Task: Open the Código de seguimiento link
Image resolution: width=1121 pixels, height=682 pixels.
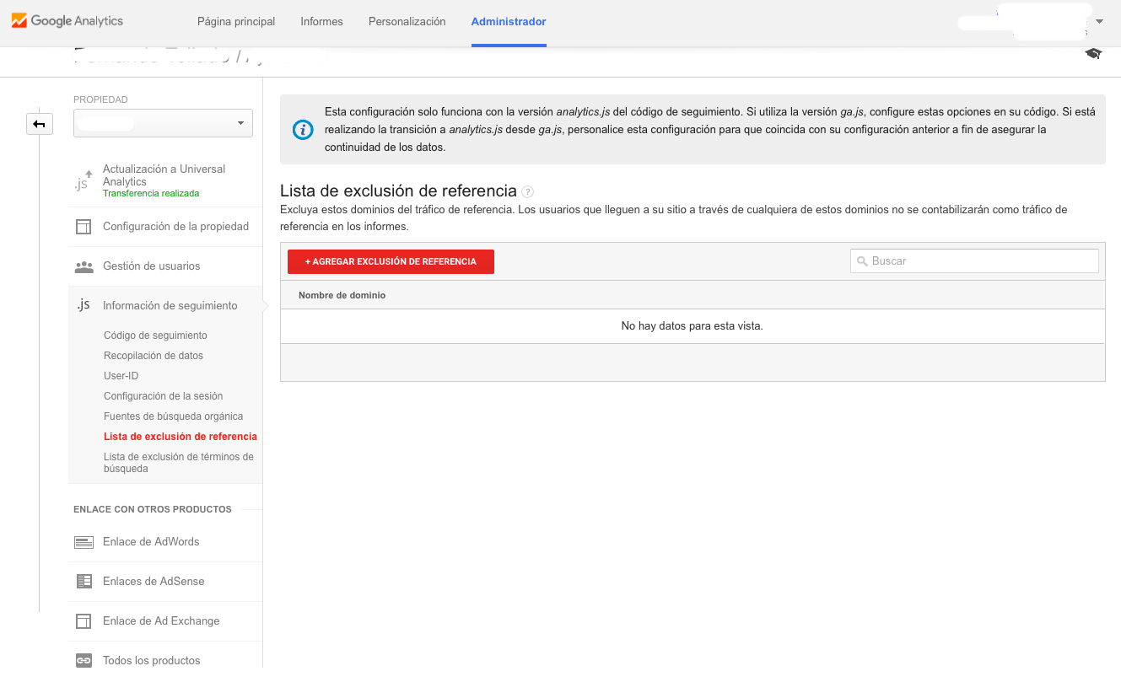Action: [155, 336]
